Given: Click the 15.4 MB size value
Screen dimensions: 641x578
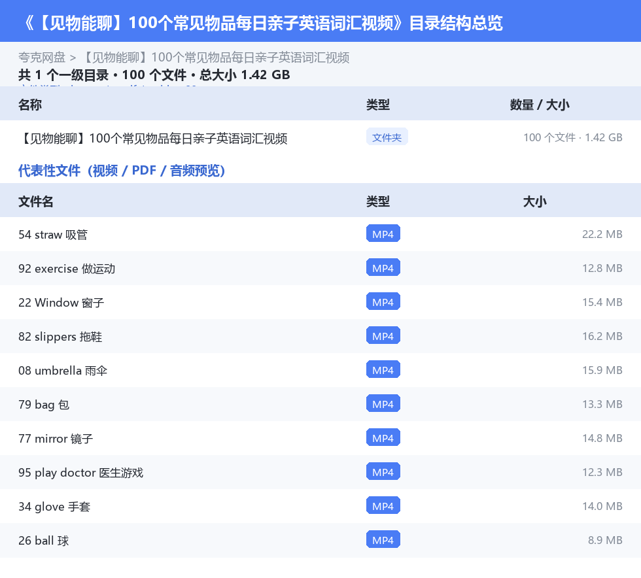Looking at the screenshot, I should pyautogui.click(x=602, y=302).
